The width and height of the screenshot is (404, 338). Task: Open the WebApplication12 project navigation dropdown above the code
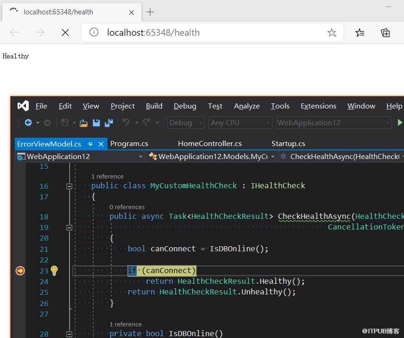80,157
